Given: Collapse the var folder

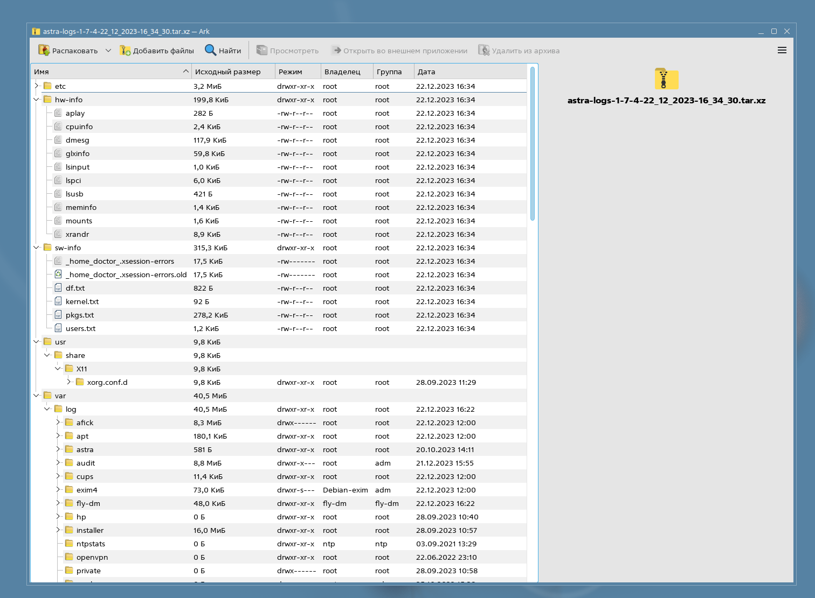Looking at the screenshot, I should (x=37, y=396).
